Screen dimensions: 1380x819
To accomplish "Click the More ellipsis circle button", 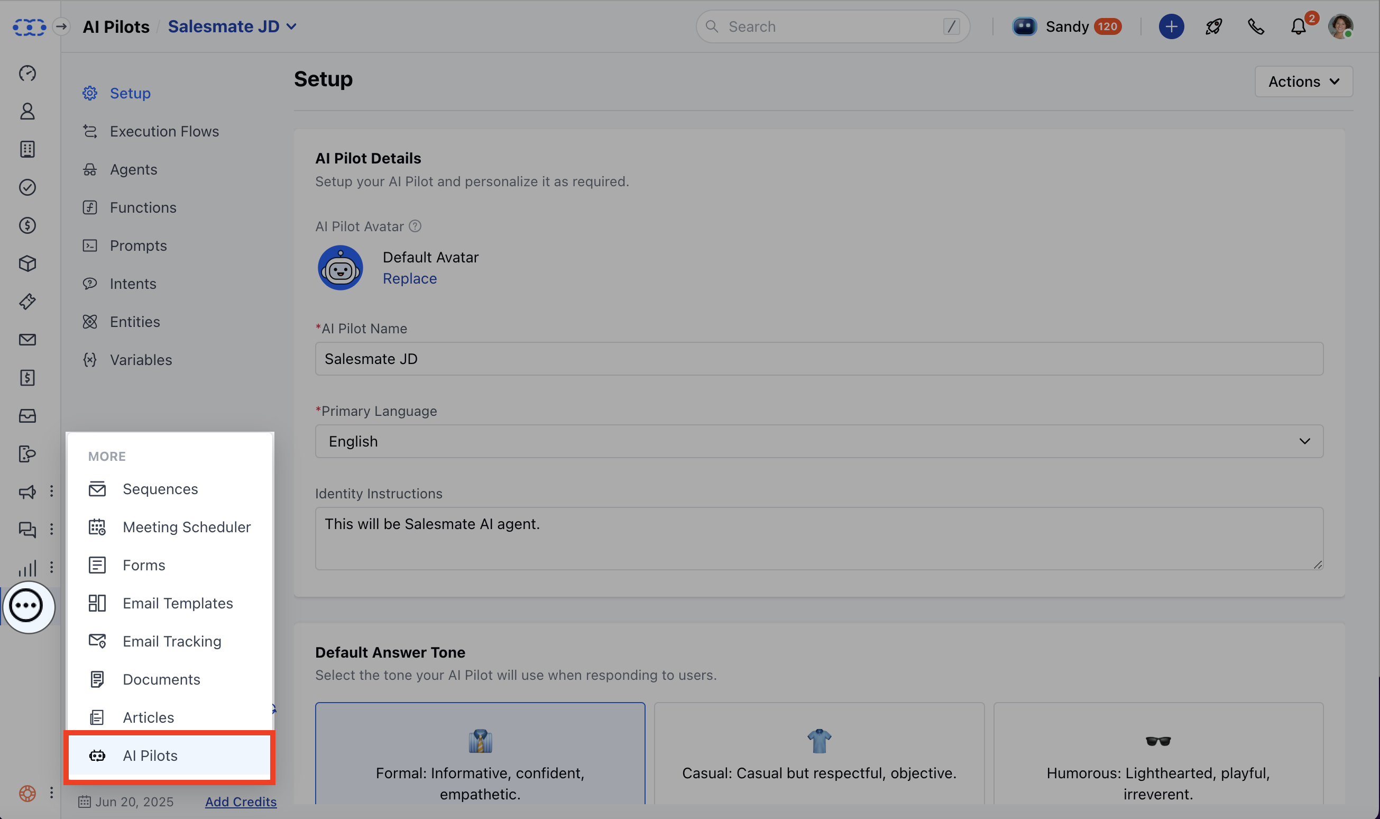I will point(26,606).
